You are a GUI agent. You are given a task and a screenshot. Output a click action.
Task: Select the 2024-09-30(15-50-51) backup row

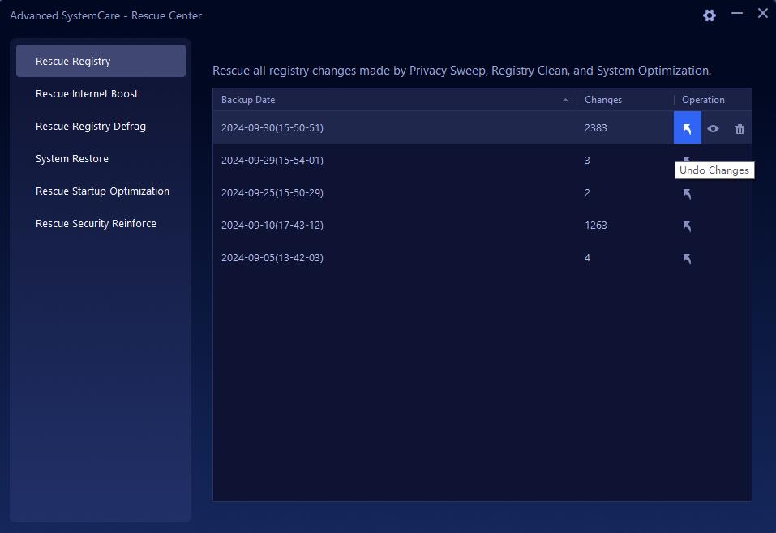coord(482,128)
